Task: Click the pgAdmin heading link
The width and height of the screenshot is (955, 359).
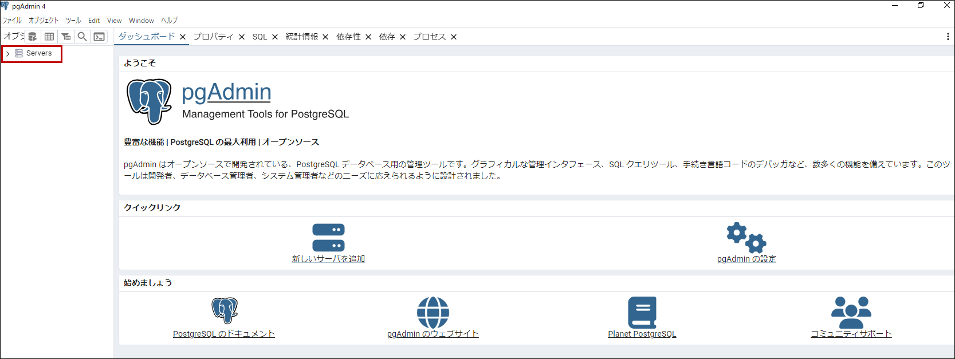Action: (x=226, y=92)
